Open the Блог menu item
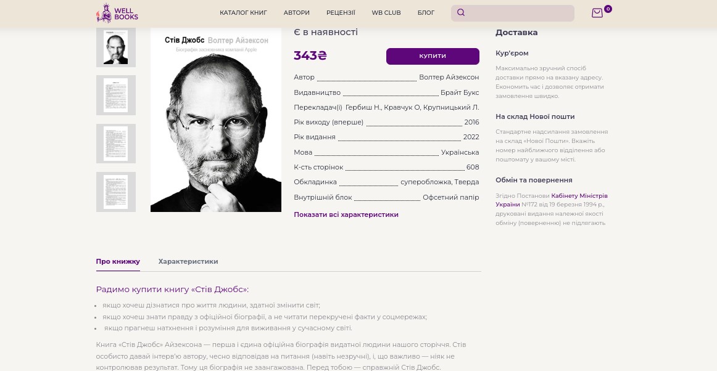 tap(426, 13)
